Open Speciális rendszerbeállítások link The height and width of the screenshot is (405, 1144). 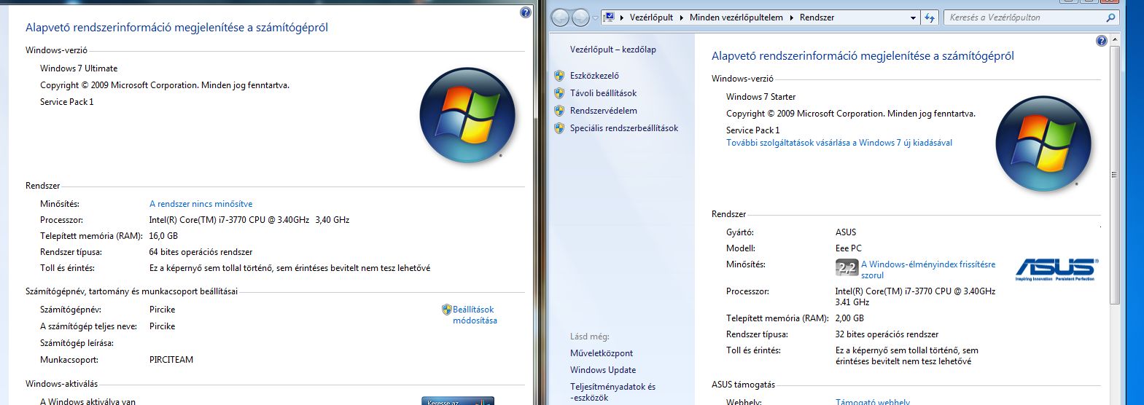click(x=624, y=128)
